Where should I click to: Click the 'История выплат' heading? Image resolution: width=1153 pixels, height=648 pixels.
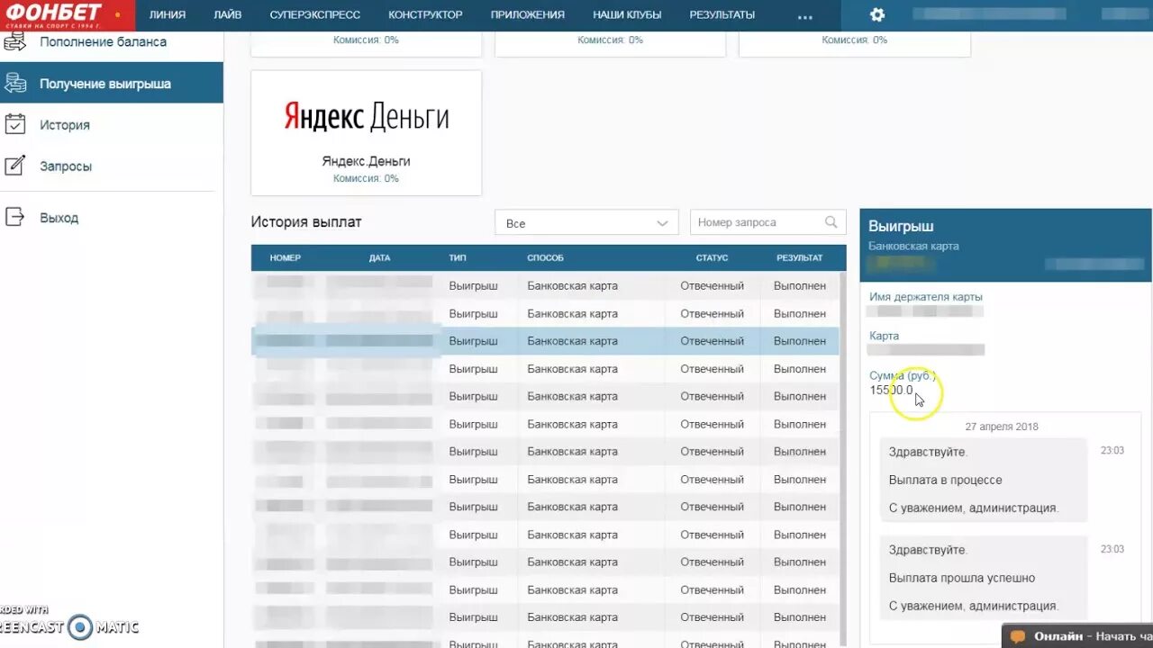(306, 222)
